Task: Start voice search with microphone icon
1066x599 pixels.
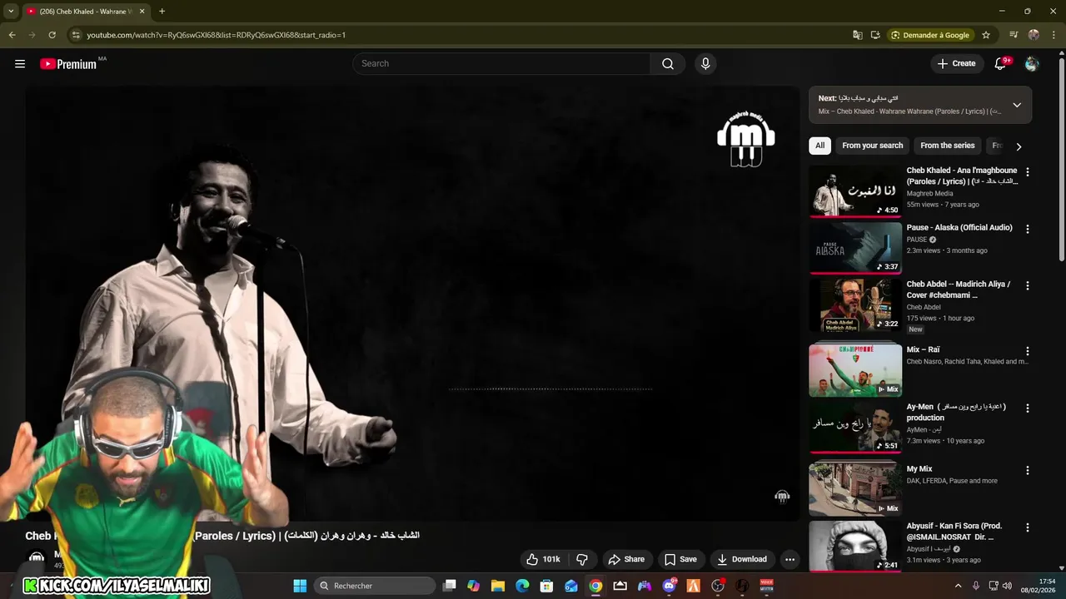Action: (705, 63)
